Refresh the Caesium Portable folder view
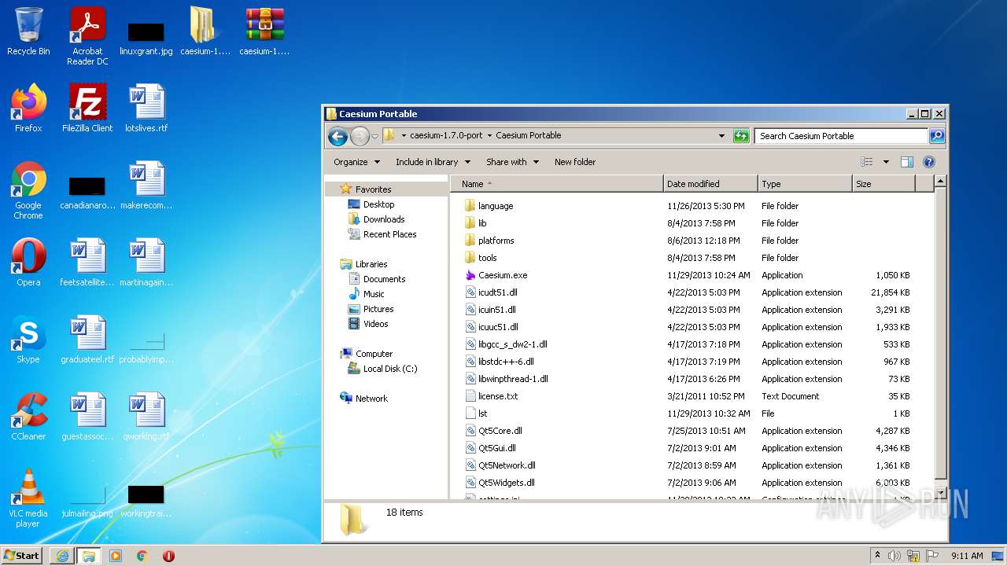The image size is (1007, 566). point(741,136)
